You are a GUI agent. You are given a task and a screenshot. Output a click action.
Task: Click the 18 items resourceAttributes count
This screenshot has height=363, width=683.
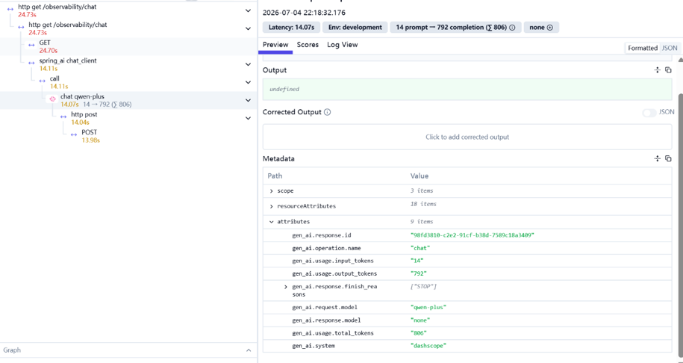pos(423,204)
